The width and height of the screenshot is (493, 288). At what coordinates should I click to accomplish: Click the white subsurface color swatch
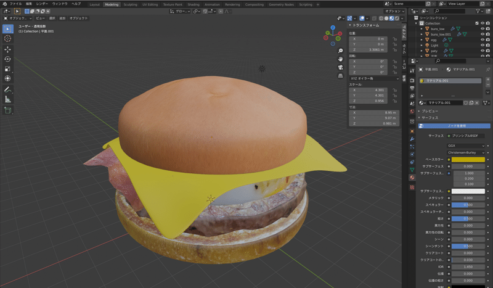tap(468, 191)
